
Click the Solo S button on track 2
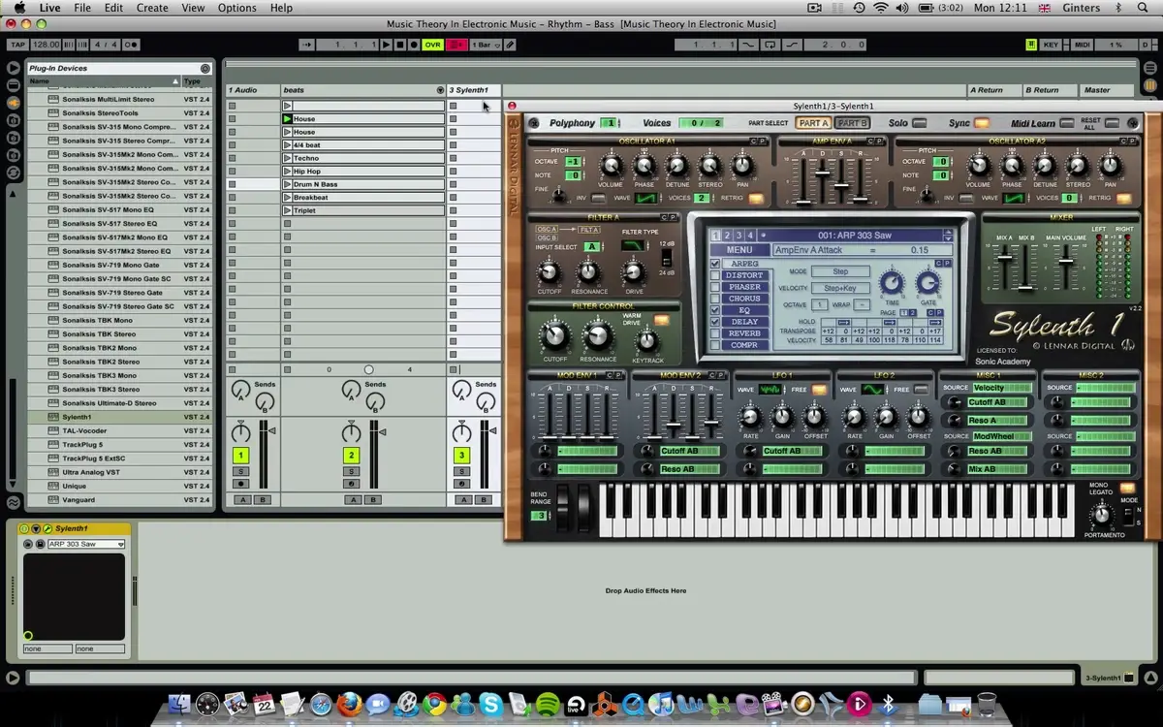351,471
